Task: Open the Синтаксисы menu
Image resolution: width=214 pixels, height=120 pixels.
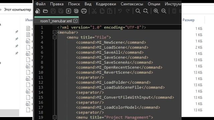Action: pos(132,4)
